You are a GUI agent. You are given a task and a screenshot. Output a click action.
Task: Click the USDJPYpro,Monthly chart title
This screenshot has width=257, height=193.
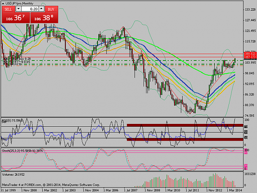[x=19, y=3]
